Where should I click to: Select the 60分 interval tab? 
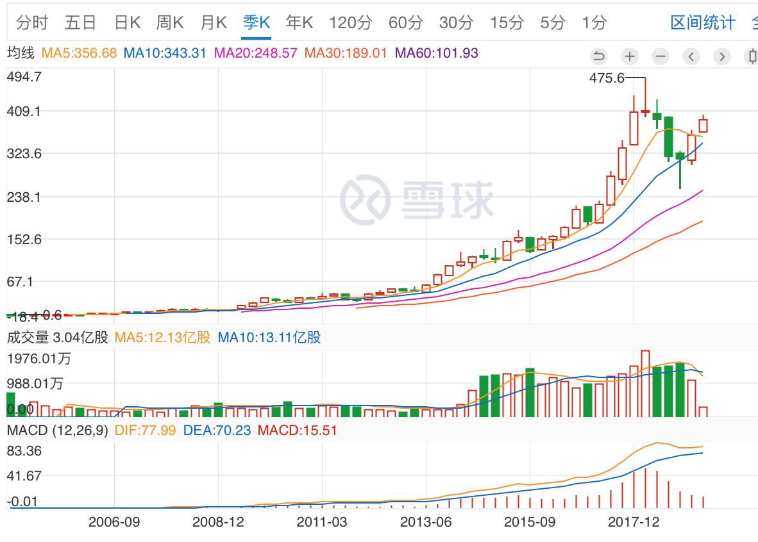tap(405, 22)
